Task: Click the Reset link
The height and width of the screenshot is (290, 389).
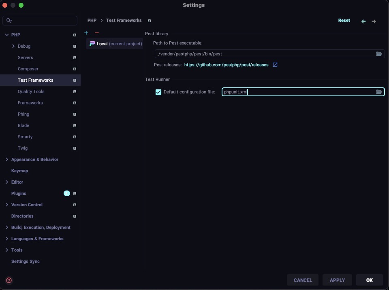Action: pyautogui.click(x=344, y=20)
